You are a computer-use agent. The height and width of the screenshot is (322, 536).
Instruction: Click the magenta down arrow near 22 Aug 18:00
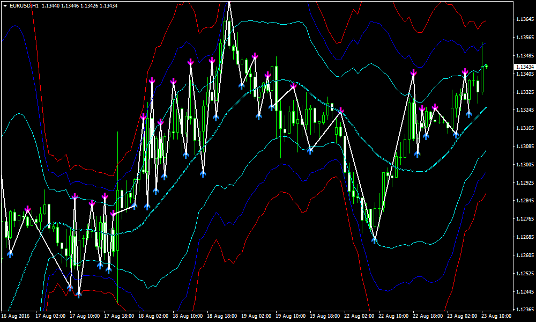click(434, 106)
